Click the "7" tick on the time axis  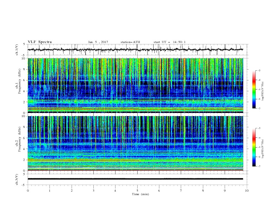(181, 191)
